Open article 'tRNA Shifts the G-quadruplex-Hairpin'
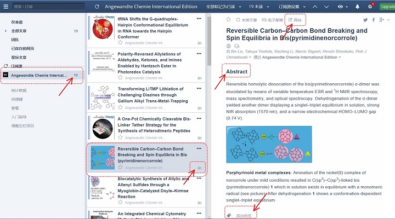 point(153,28)
